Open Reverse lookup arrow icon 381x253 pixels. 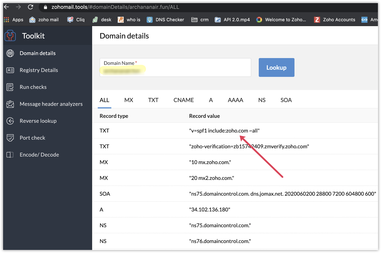(10, 121)
